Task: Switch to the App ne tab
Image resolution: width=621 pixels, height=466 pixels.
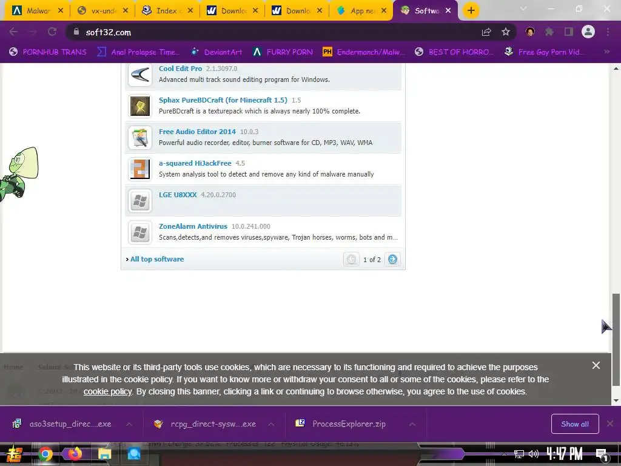Action: pos(361,11)
